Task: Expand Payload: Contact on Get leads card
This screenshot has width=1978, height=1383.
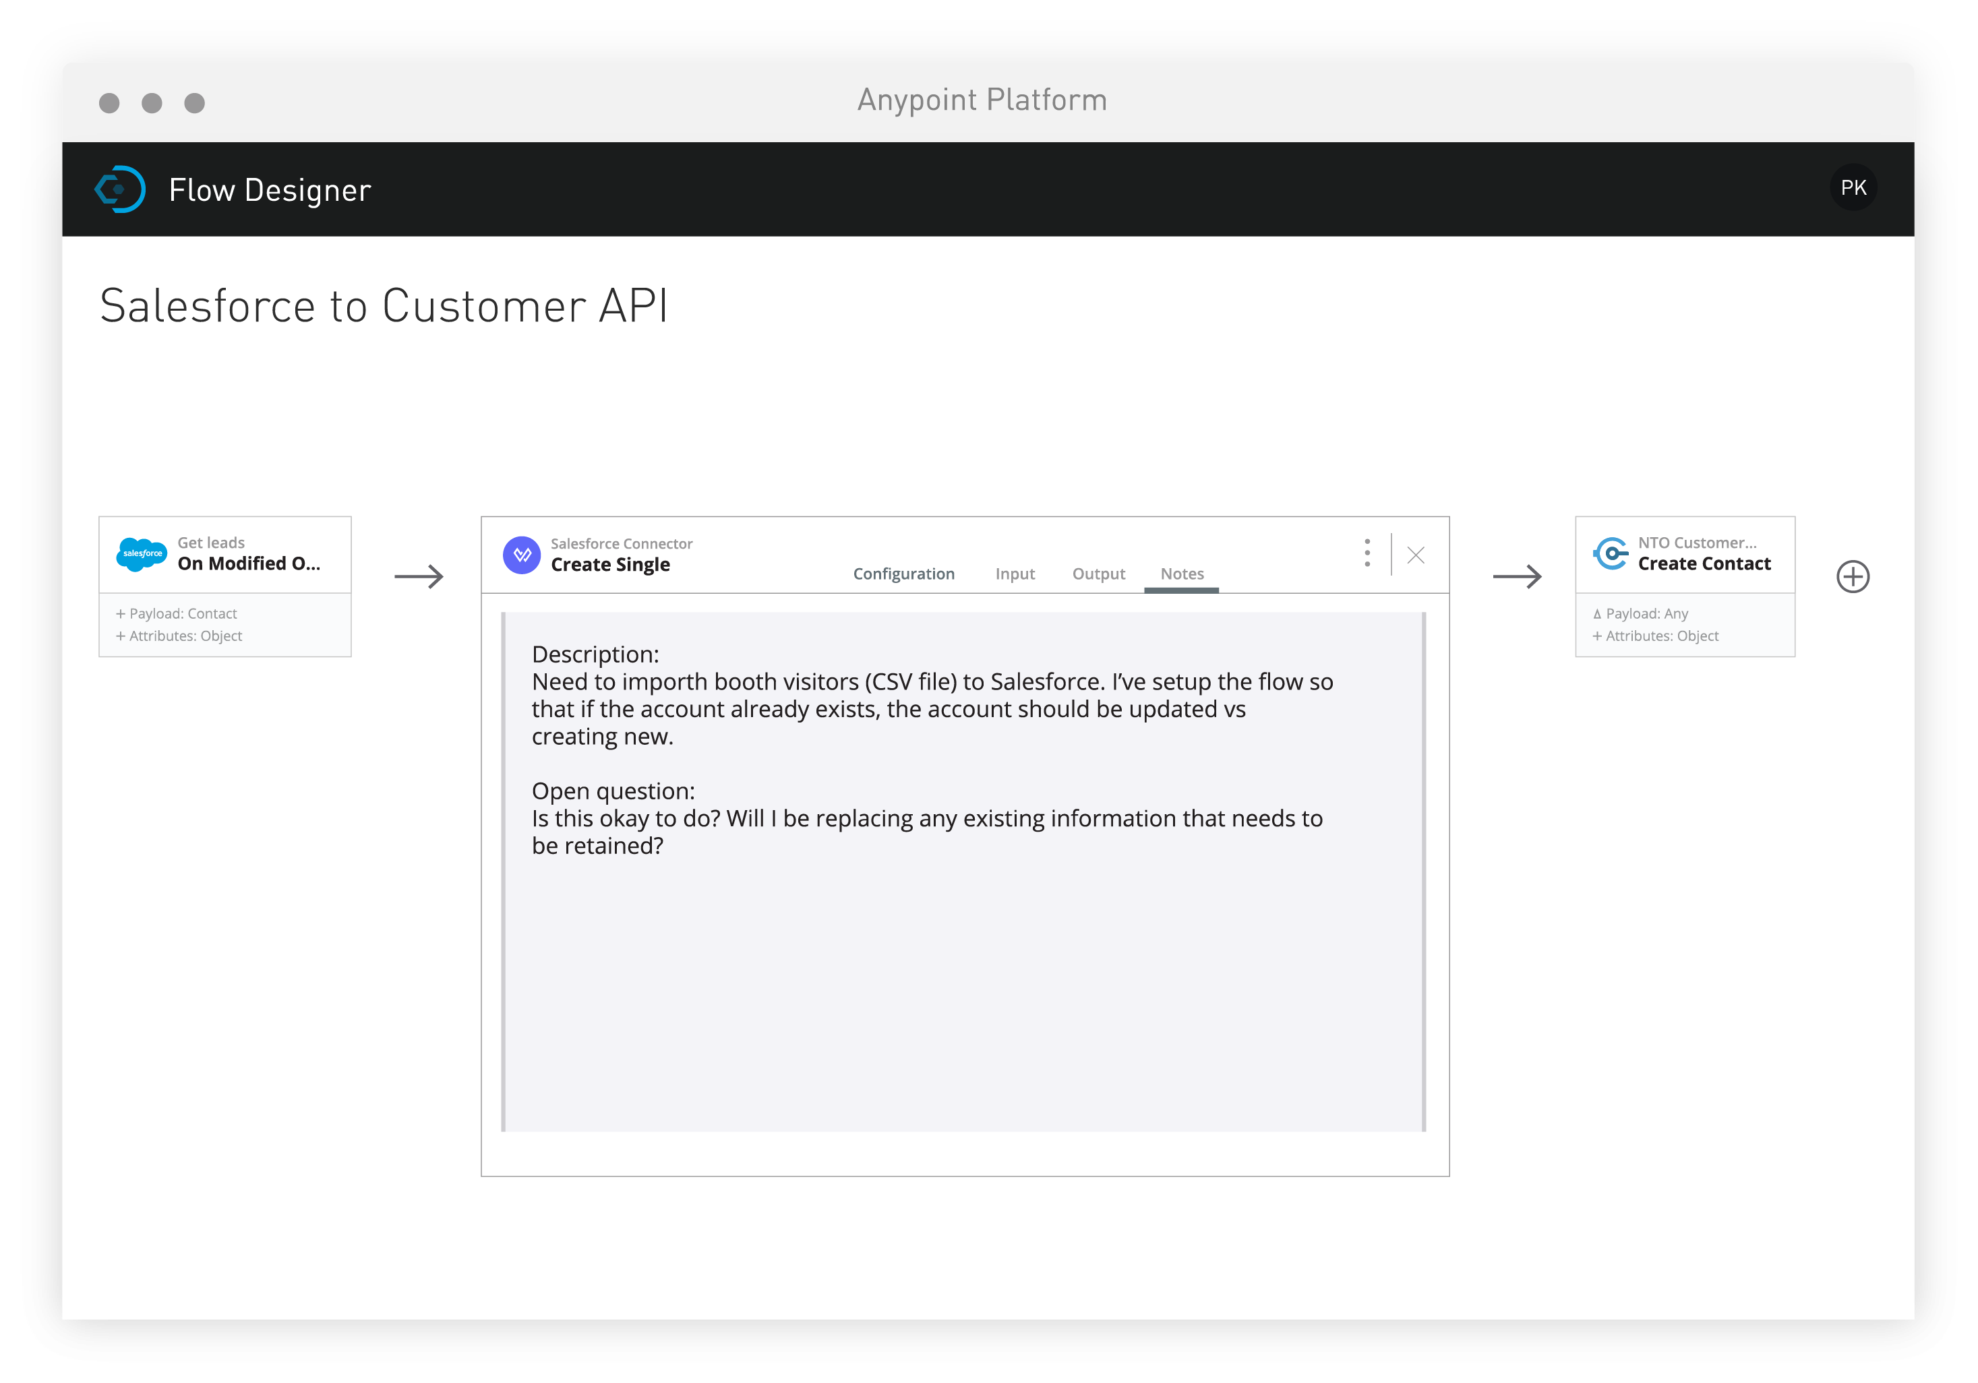Action: [176, 613]
